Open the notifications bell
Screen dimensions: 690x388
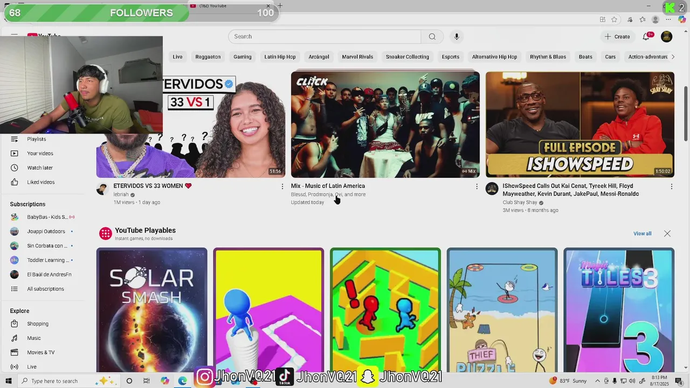pyautogui.click(x=646, y=37)
